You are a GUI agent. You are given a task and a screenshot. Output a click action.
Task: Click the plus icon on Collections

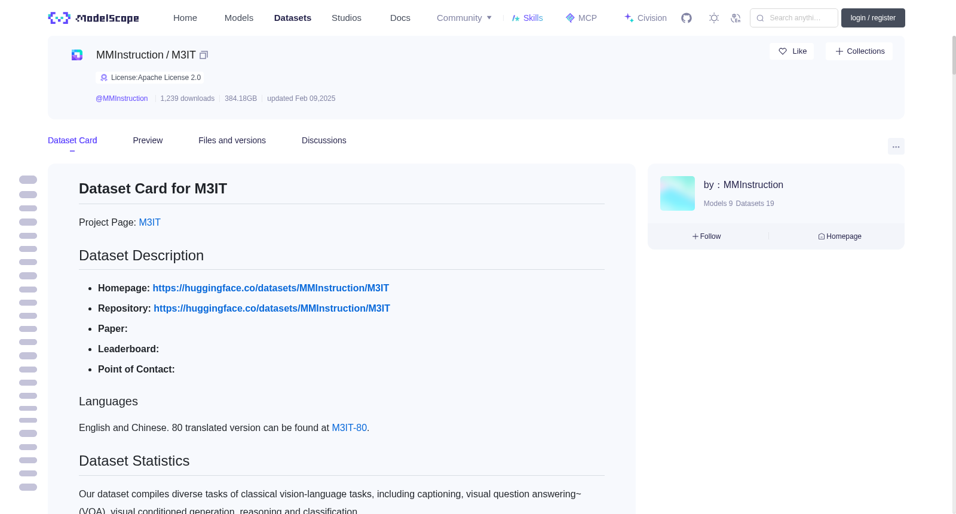839,51
